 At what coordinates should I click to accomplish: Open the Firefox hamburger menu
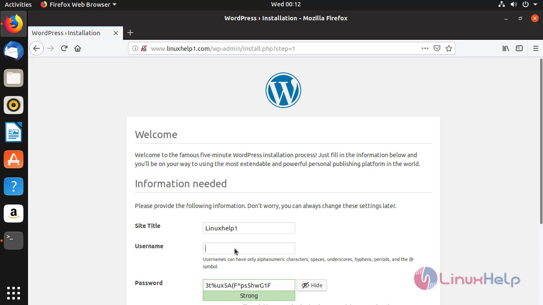[x=535, y=48]
